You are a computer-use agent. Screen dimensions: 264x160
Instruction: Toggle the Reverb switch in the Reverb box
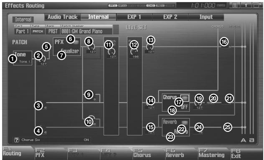[185, 122]
